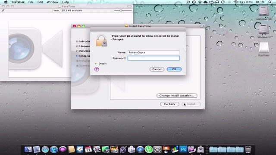Click the lock icon in the password dialog
276x155 pixels.
point(101,40)
